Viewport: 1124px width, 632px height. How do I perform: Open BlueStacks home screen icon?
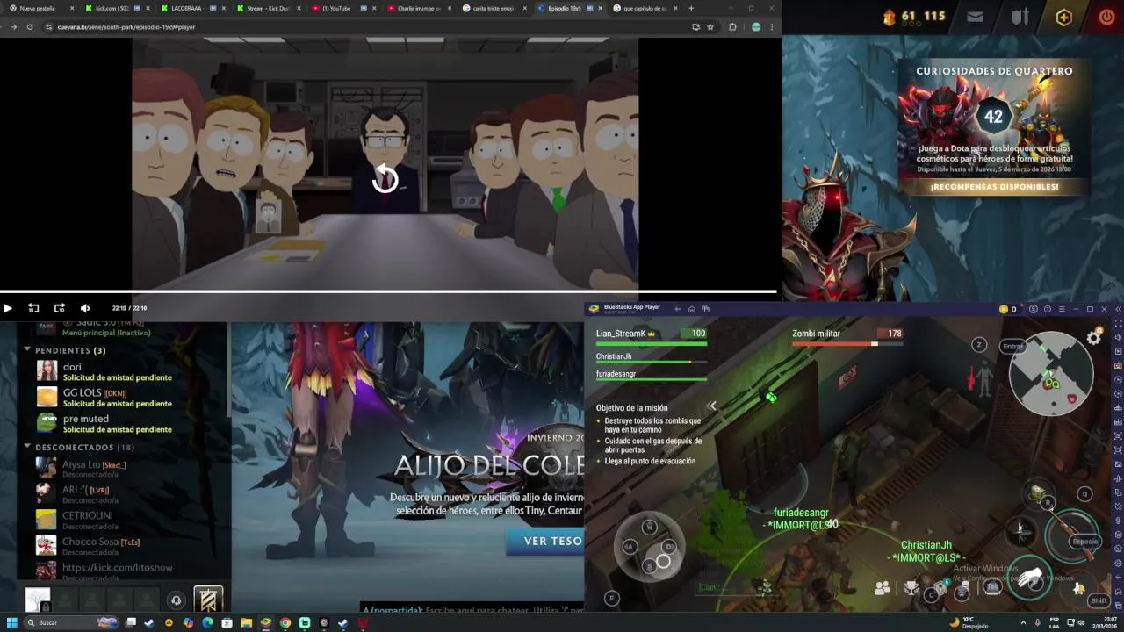pos(692,309)
